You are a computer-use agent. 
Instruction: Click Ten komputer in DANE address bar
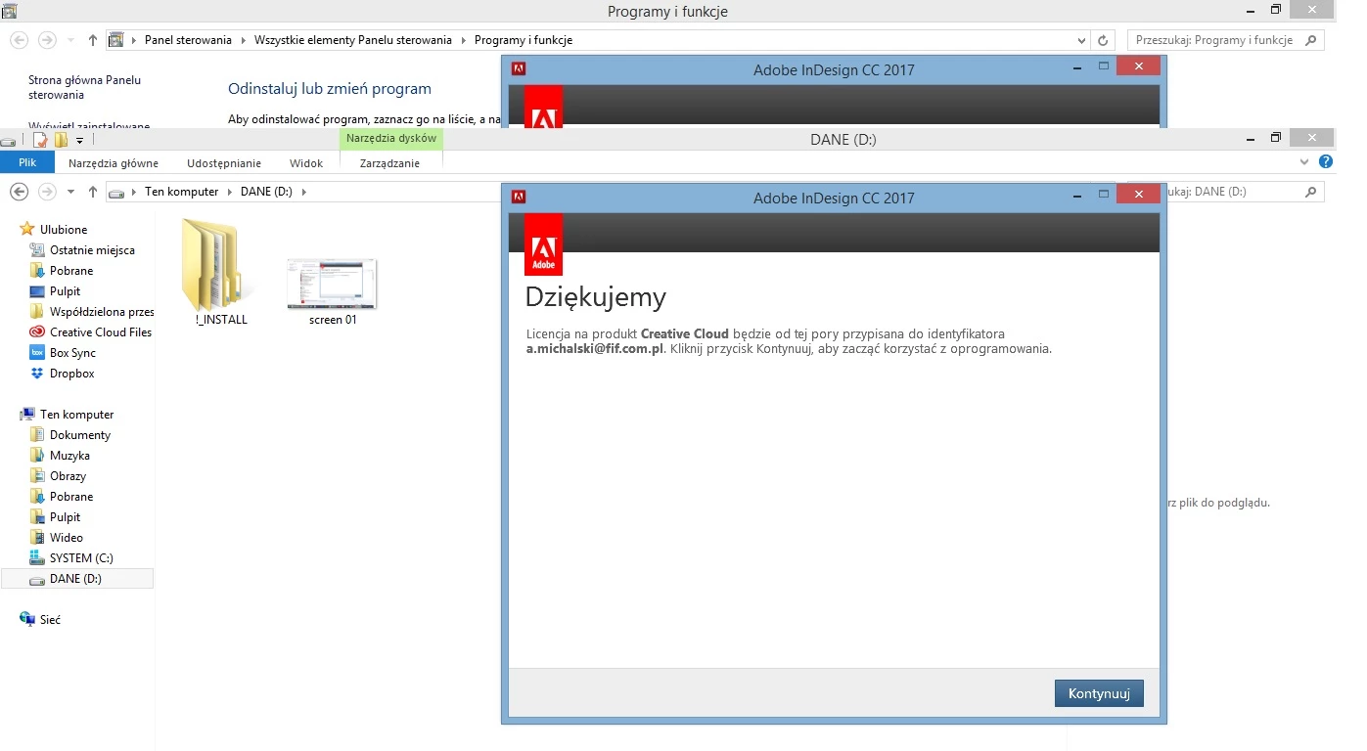pyautogui.click(x=181, y=192)
